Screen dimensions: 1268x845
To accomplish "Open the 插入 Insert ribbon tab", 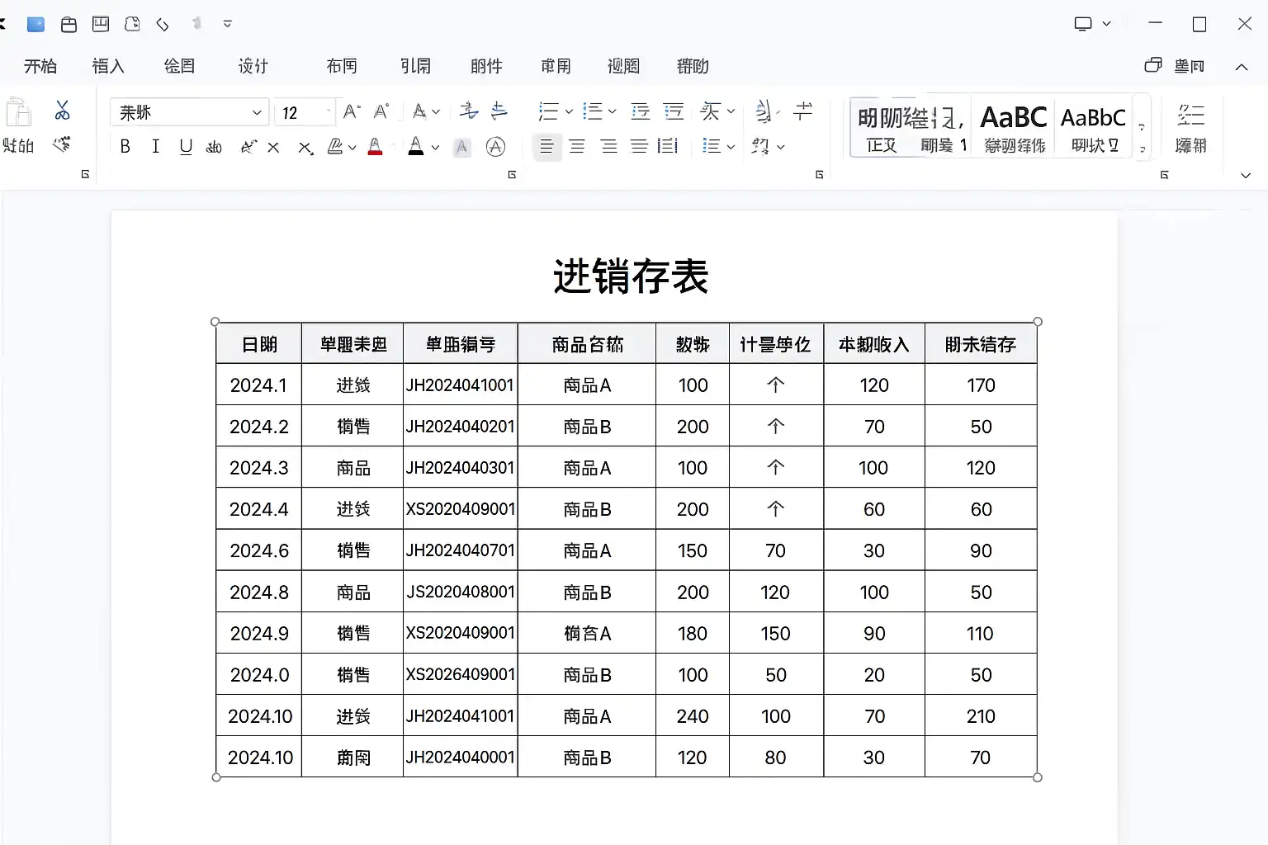I will pyautogui.click(x=108, y=66).
